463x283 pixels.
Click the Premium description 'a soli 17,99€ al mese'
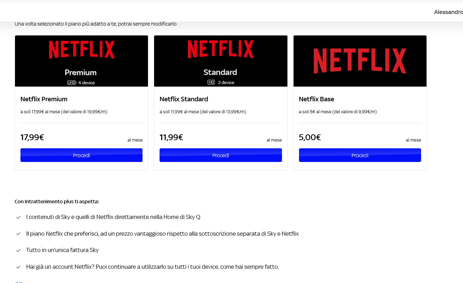64,111
